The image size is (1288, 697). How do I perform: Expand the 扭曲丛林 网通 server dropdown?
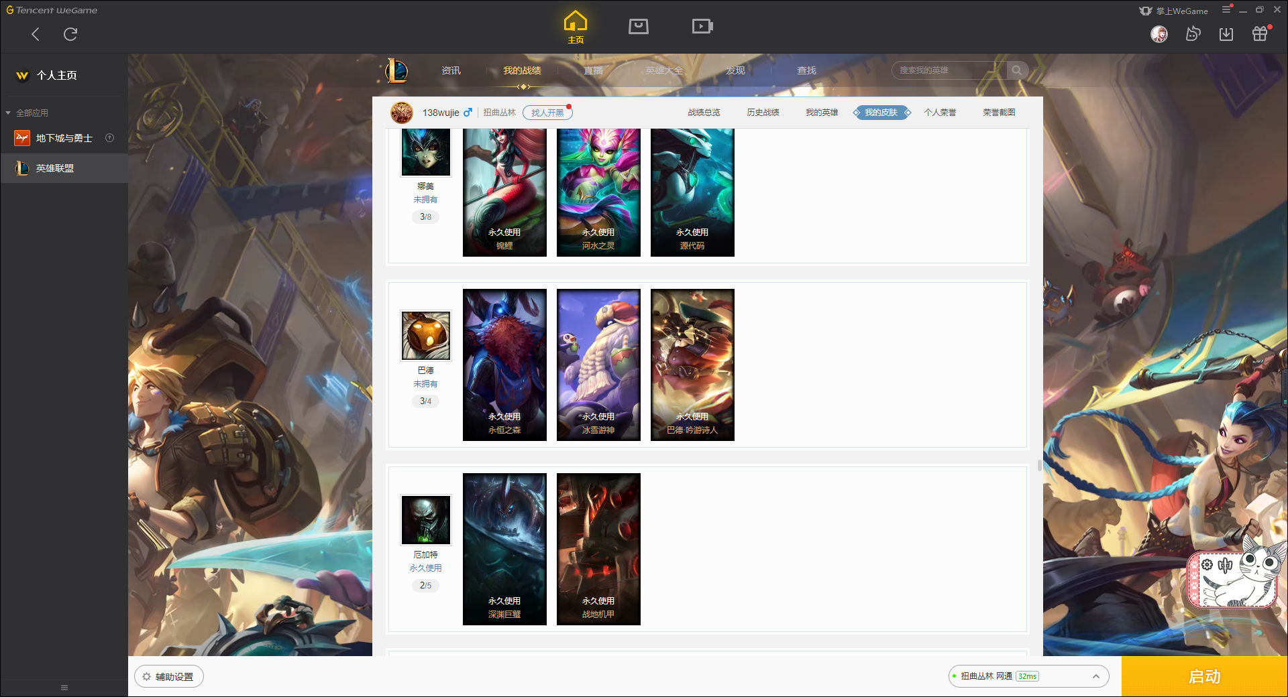1028,676
